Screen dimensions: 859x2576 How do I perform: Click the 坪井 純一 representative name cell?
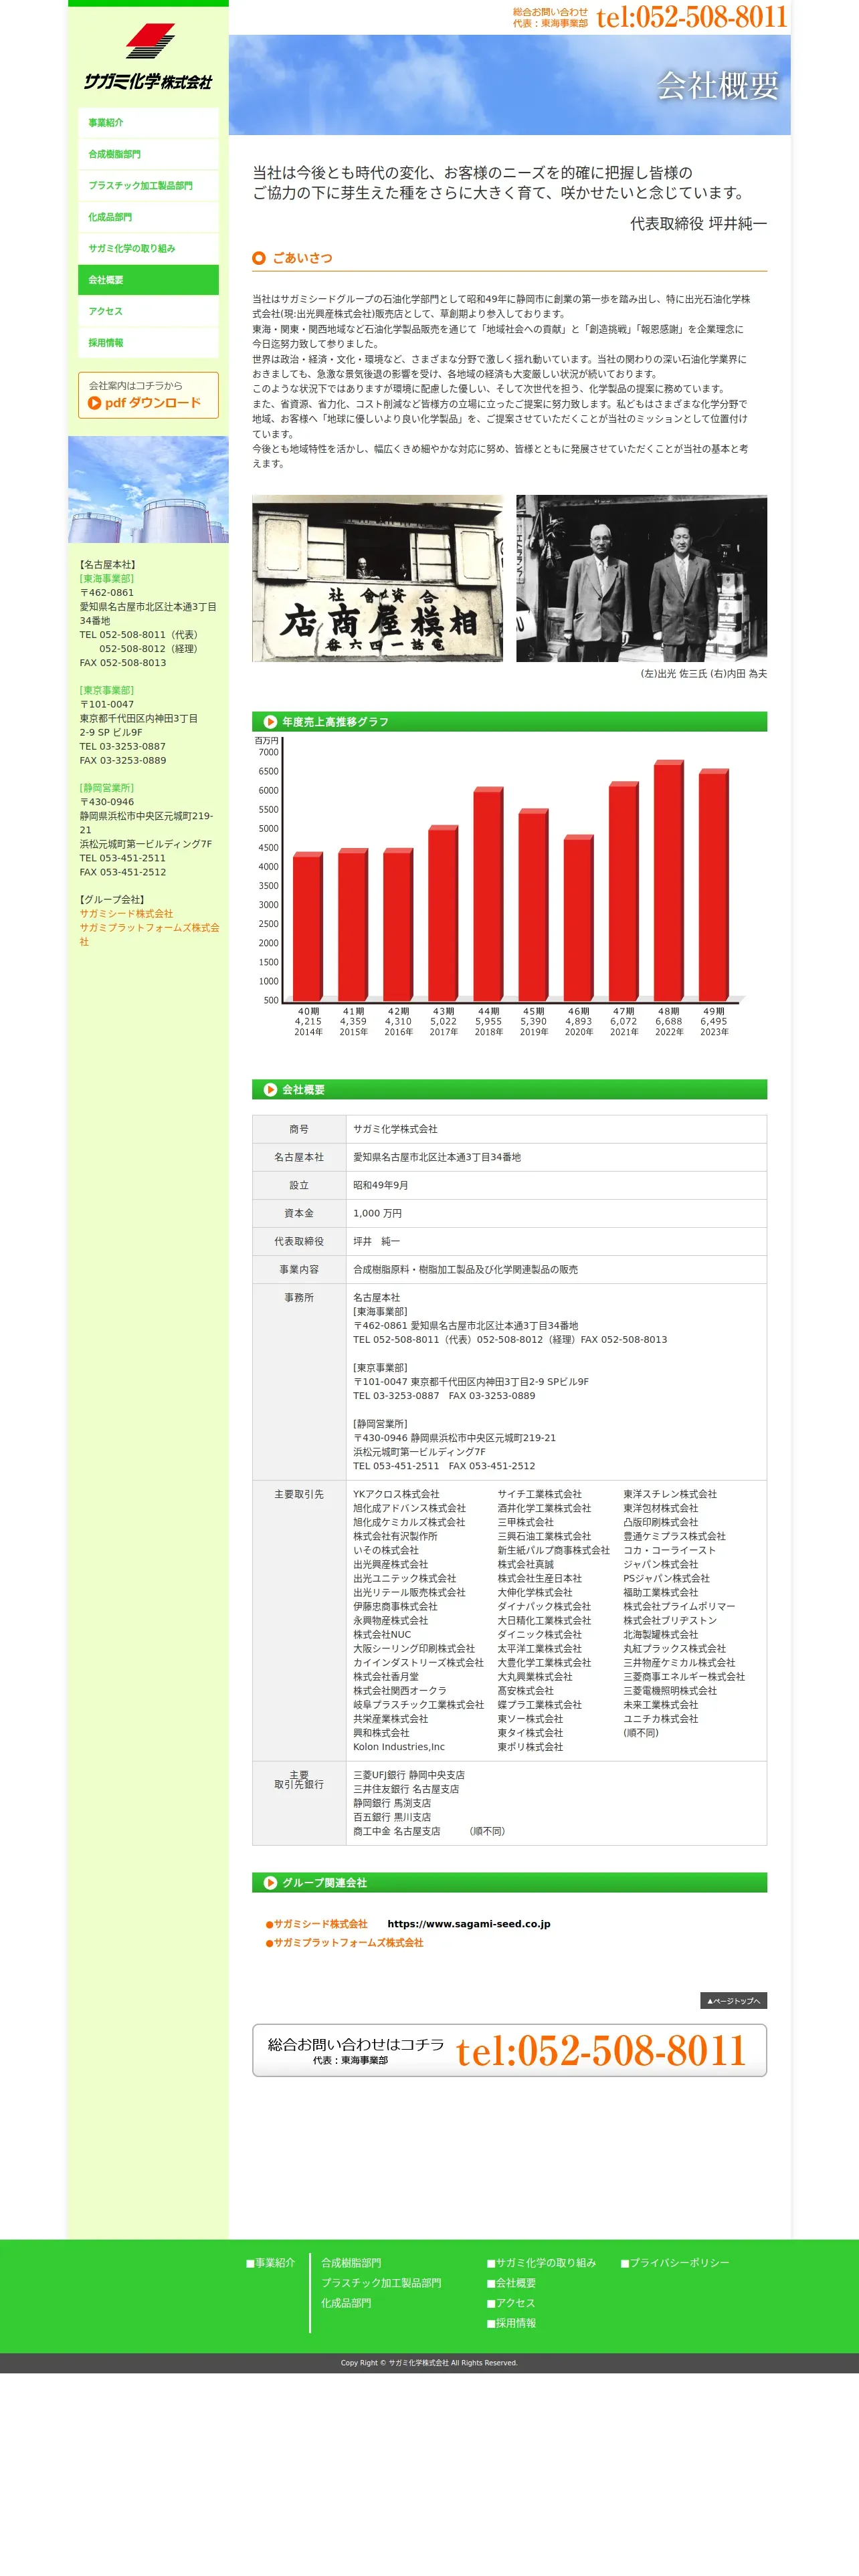point(556,1241)
